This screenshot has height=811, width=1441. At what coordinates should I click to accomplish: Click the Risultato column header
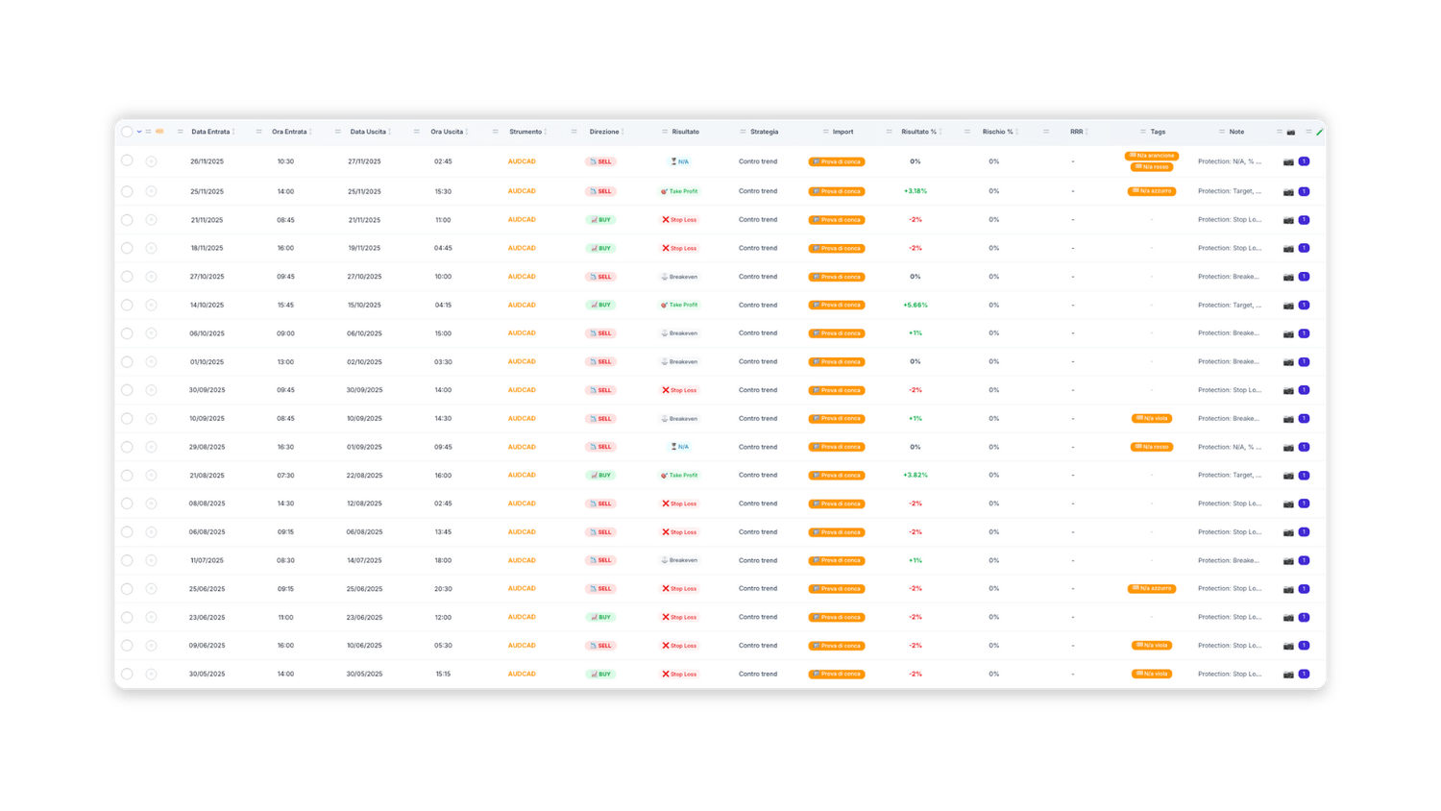(686, 132)
